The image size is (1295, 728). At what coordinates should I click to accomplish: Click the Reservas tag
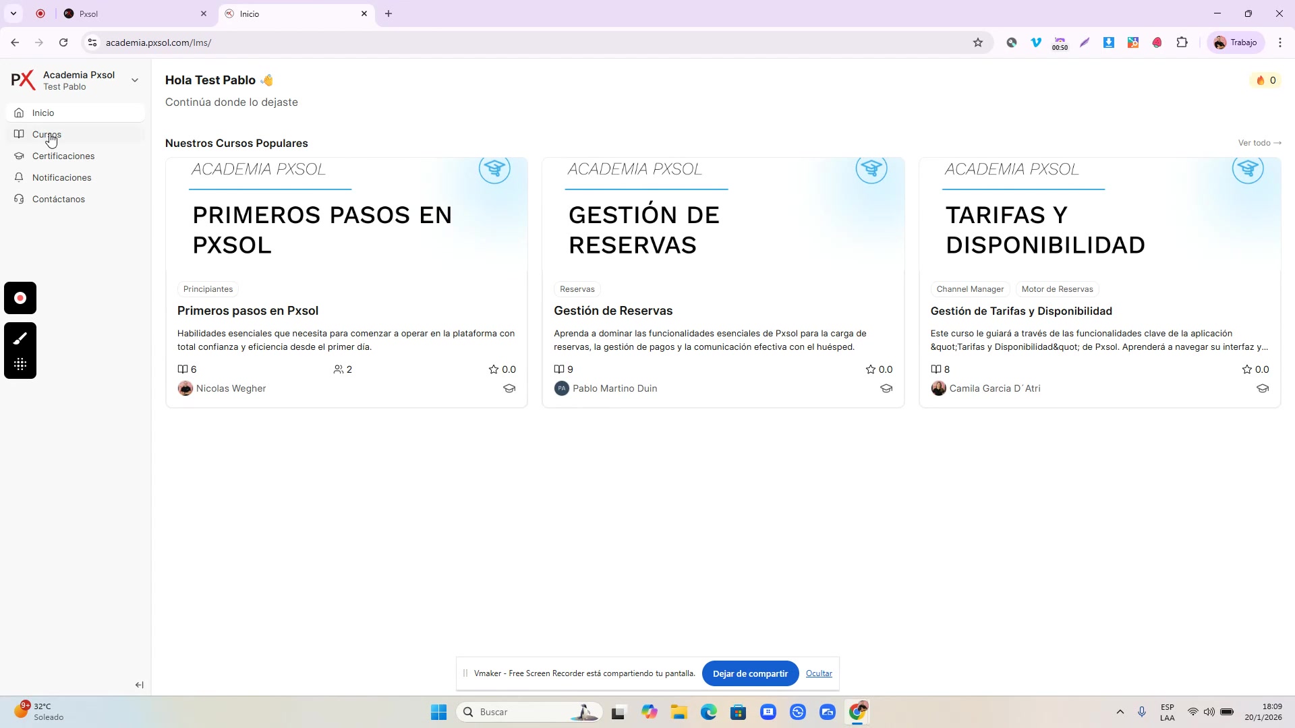[x=577, y=289]
